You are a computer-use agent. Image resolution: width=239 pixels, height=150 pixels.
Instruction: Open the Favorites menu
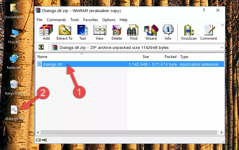click(x=90, y=20)
